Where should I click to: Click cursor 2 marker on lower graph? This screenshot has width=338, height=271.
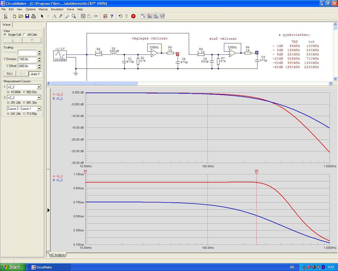(x=256, y=171)
